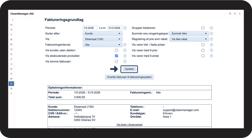Click help icon for Faktureringsinterval
Screen dimensions: 252x138
pos(125,45)
